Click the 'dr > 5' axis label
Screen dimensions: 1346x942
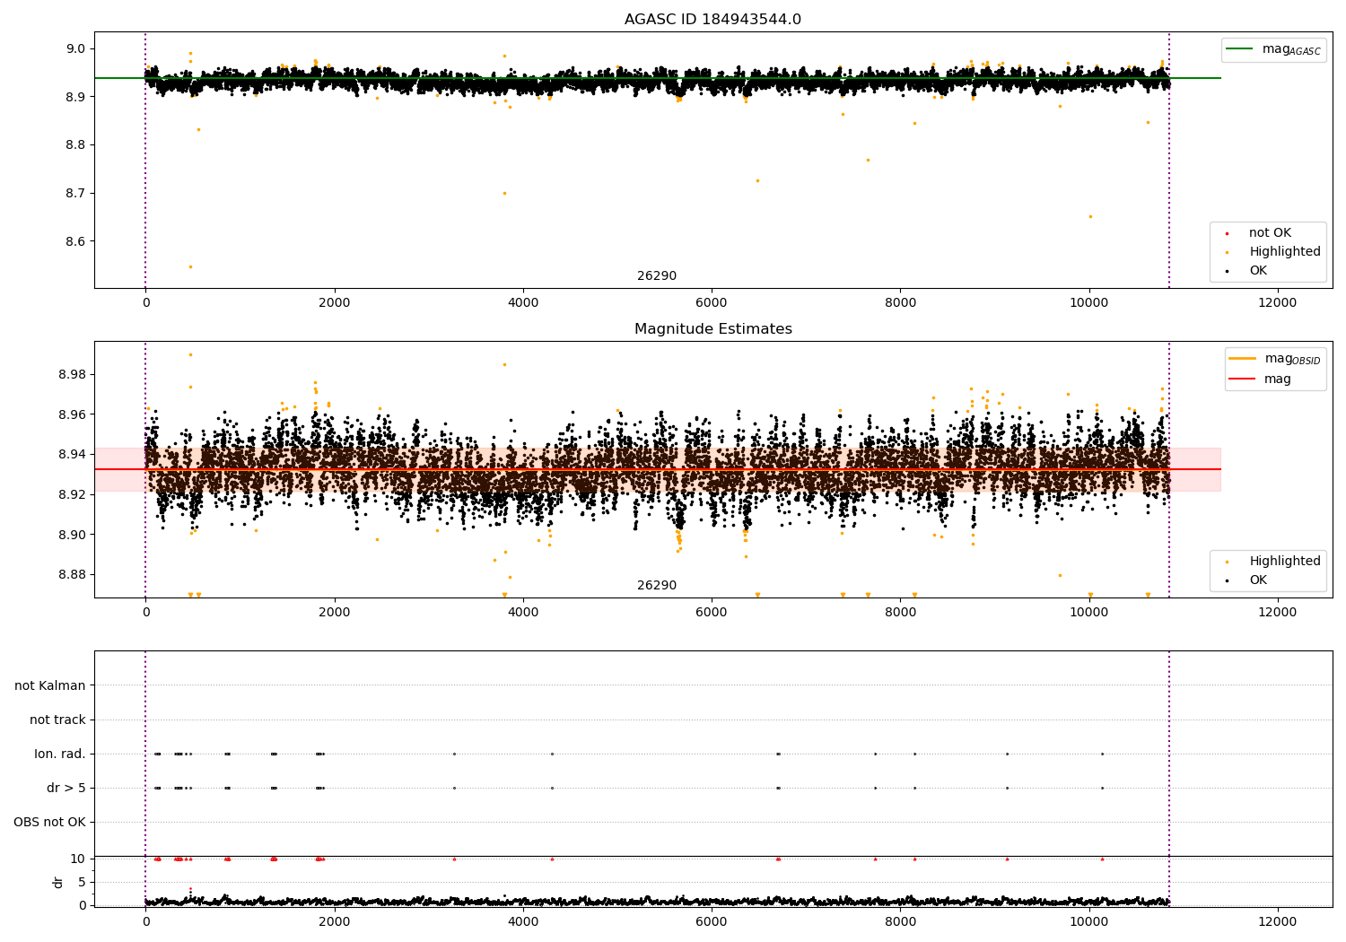pos(66,788)
